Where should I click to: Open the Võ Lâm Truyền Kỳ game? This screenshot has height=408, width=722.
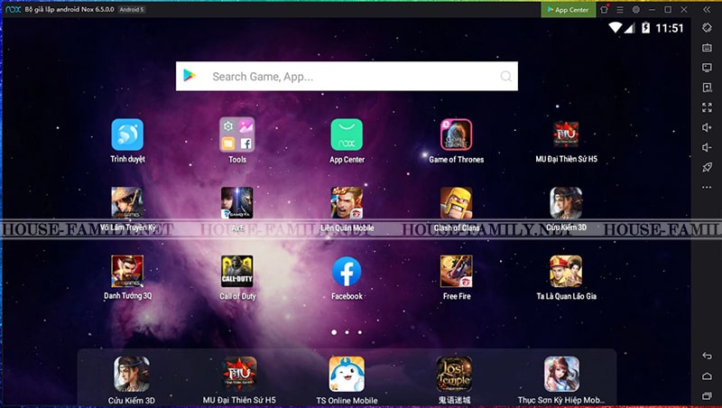tap(127, 202)
